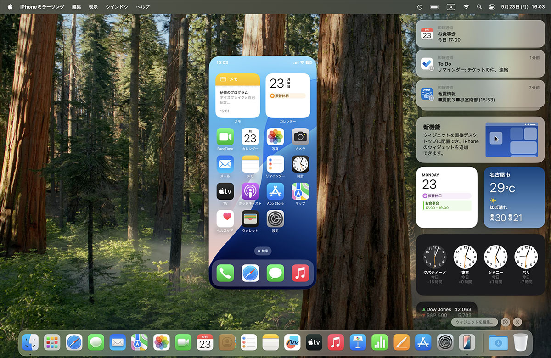Close the widget edit bar with X
The image size is (551, 358).
517,322
